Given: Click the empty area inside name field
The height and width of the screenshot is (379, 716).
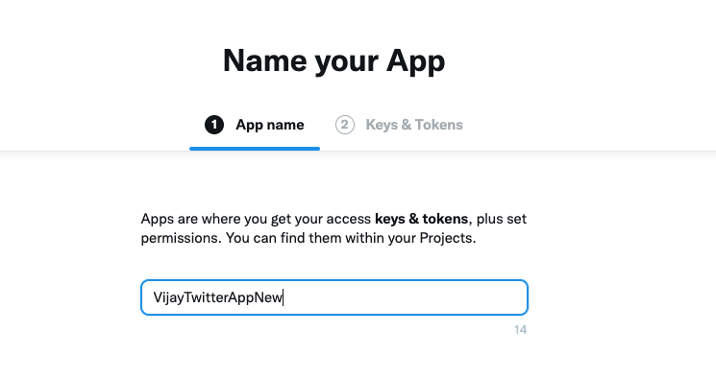Looking at the screenshot, I should pyautogui.click(x=404, y=297).
